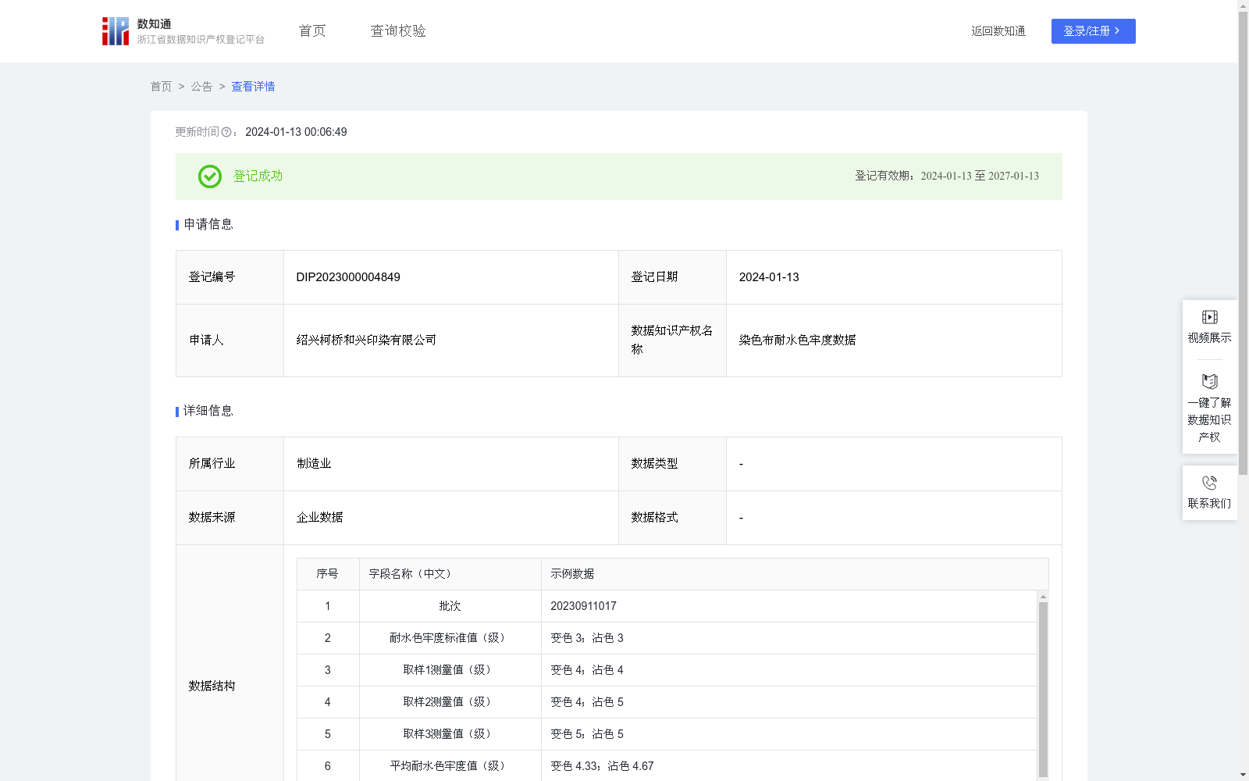Go to 公告 in the breadcrumb
The height and width of the screenshot is (781, 1249).
point(201,87)
